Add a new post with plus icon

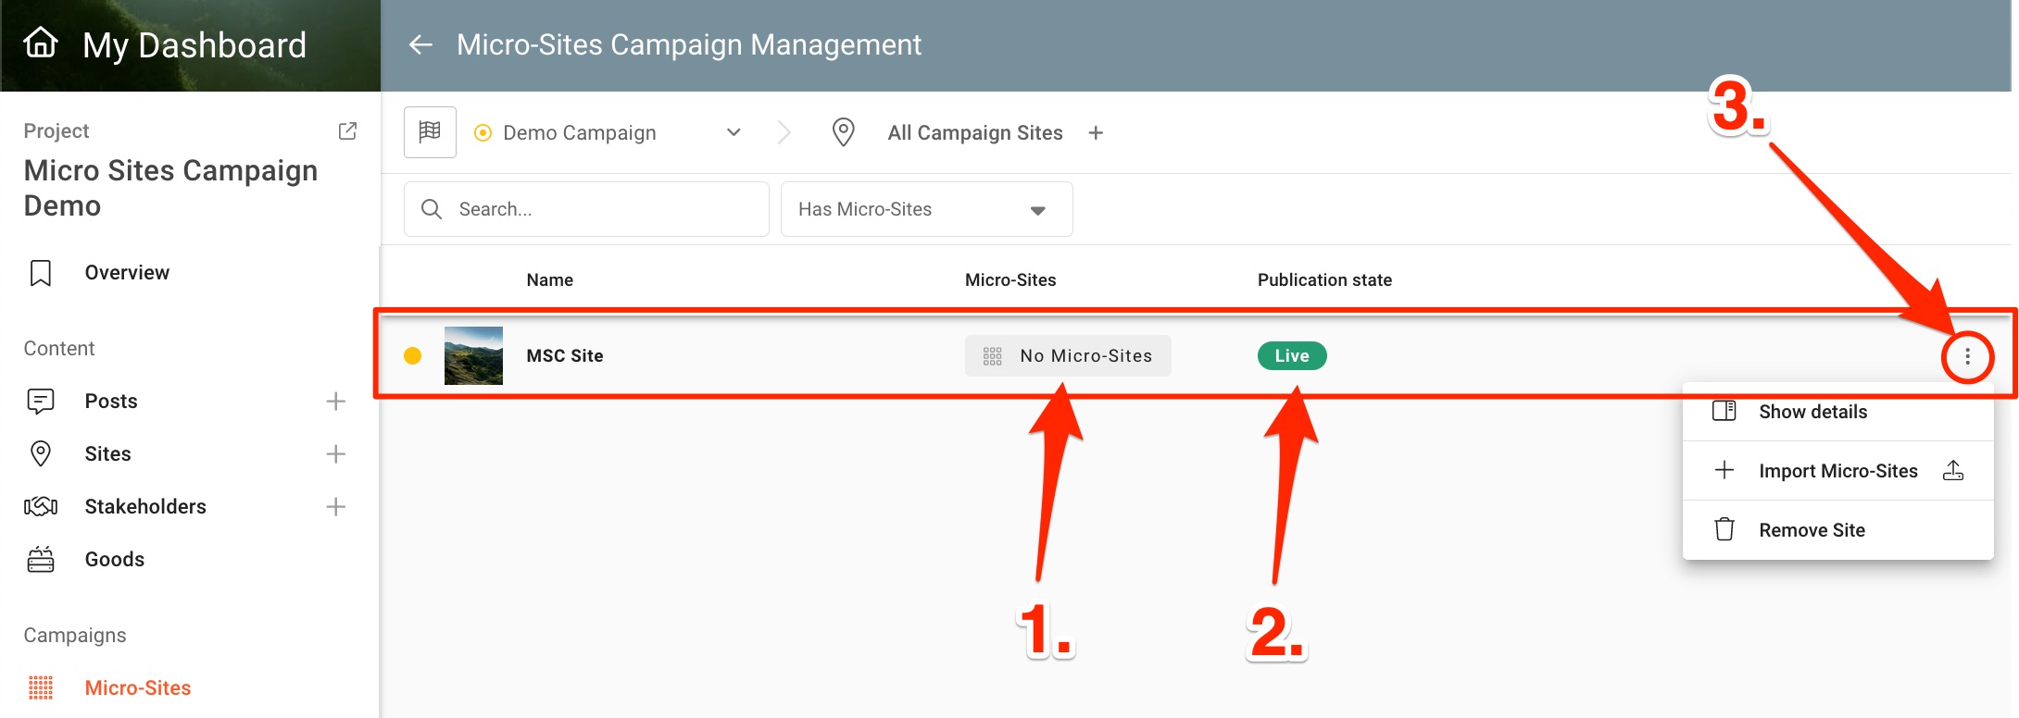pyautogui.click(x=335, y=402)
